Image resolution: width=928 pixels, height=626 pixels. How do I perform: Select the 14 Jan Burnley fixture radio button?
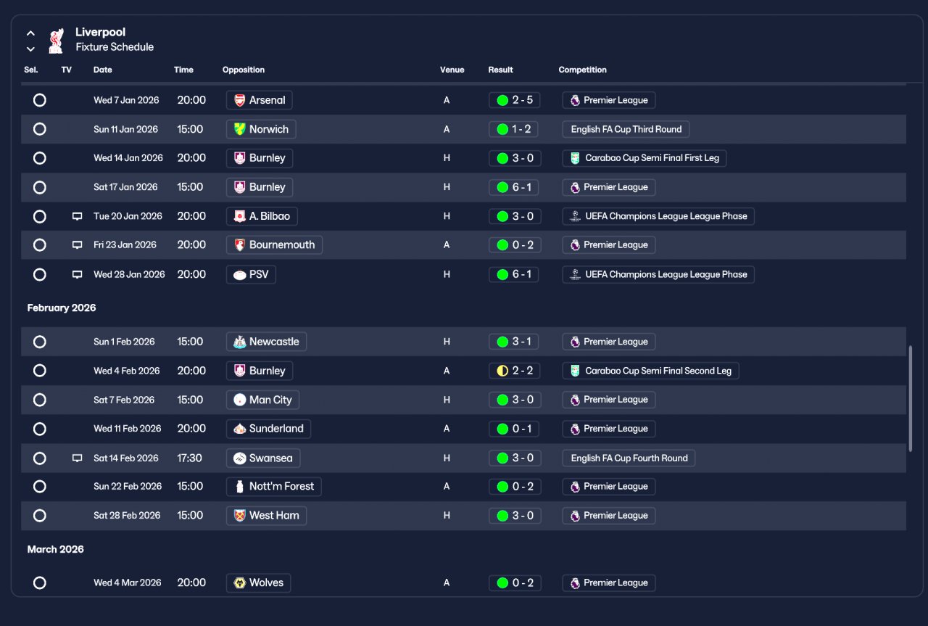pos(40,158)
